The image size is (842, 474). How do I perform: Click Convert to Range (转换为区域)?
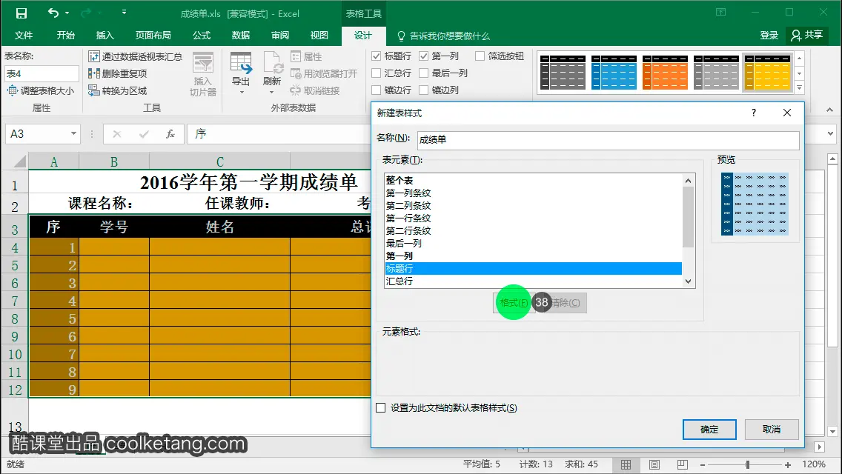[x=118, y=90]
